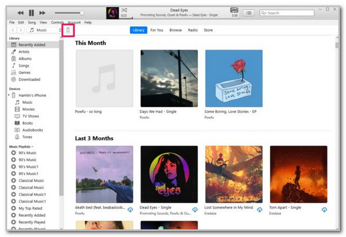Click cloud download icon for Torn Apart

(324, 209)
